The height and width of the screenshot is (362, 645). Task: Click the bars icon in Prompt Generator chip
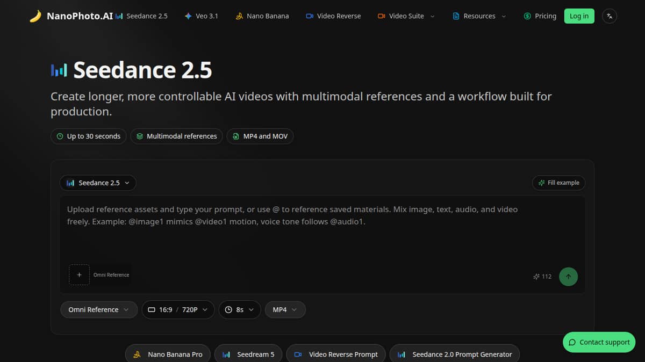[x=402, y=354]
